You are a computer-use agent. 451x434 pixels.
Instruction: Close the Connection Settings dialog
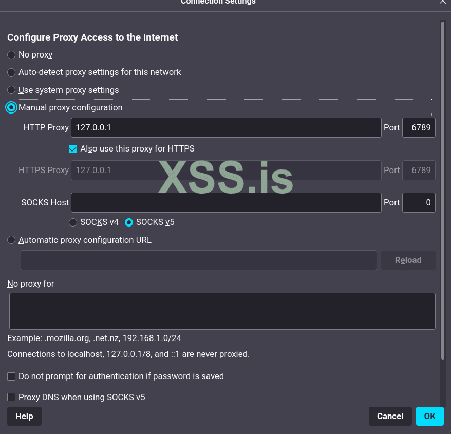[443, 2]
